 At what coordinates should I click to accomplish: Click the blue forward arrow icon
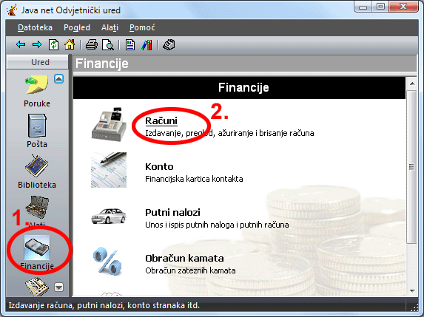coord(37,44)
